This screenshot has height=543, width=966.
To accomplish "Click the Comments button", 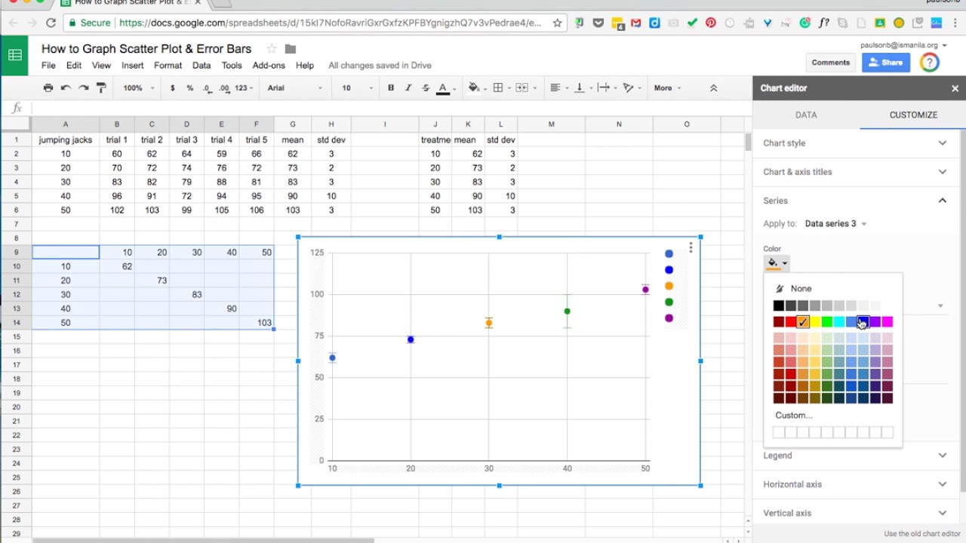I will (831, 63).
